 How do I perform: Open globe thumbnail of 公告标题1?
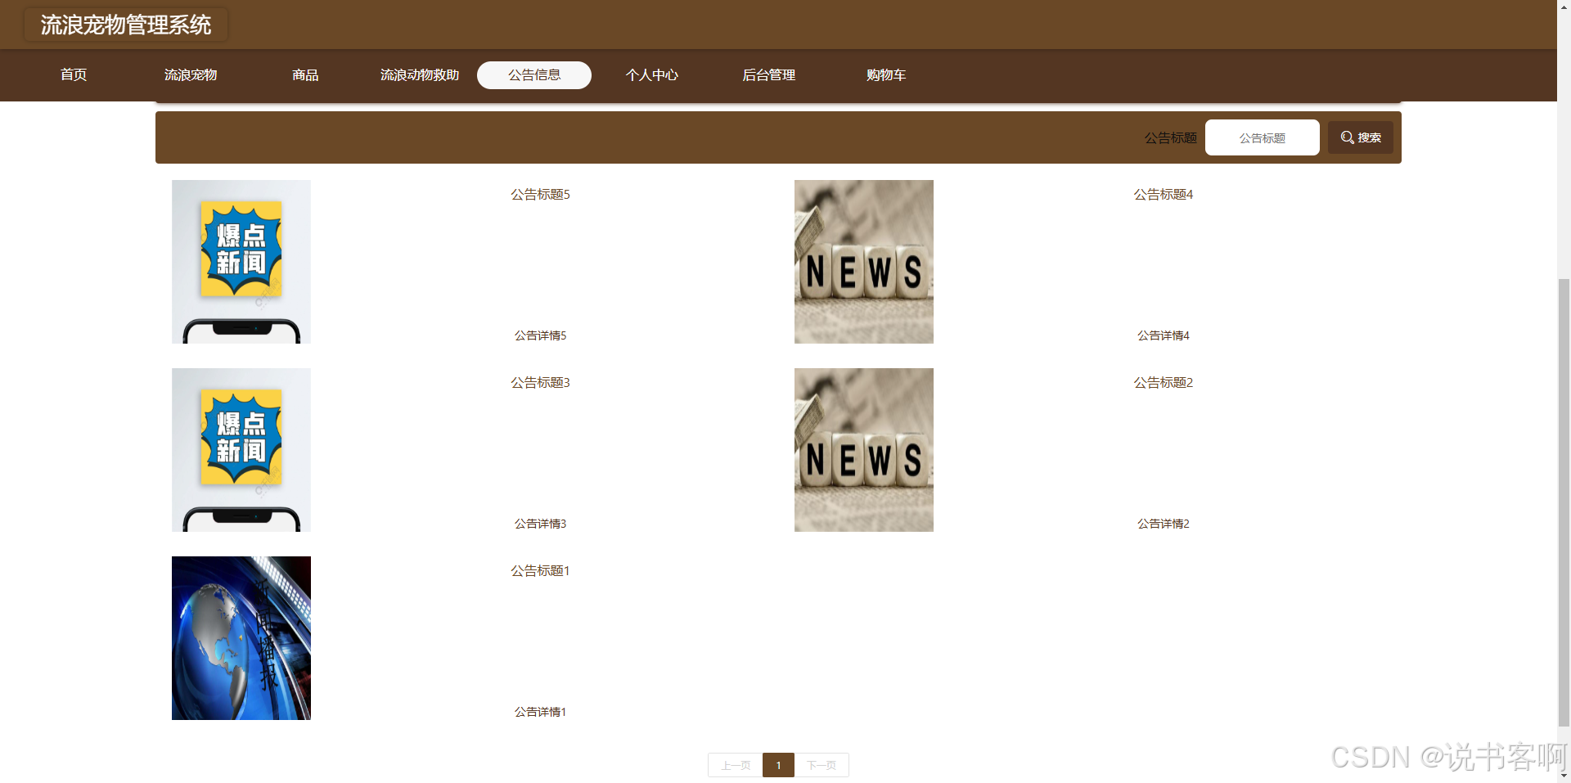(241, 638)
